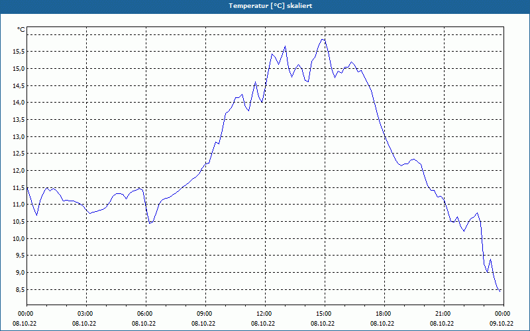The width and height of the screenshot is (530, 331).
Task: Click the 12,5 y-axis label
Action: (19, 154)
